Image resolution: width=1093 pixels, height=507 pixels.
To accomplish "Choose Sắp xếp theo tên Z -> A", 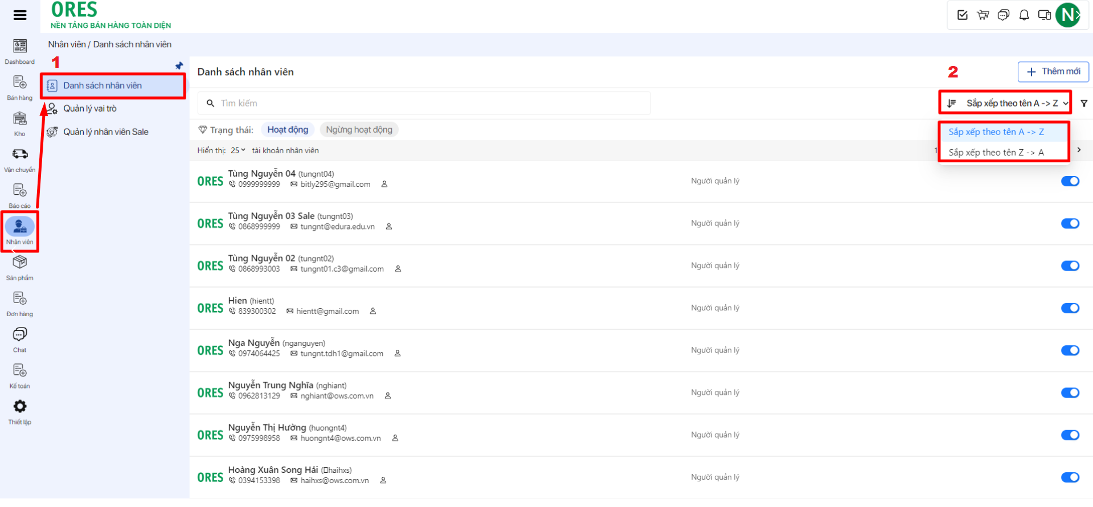I will 996,153.
